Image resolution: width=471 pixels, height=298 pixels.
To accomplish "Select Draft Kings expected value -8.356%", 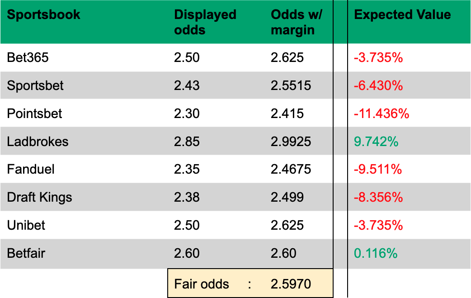I will (378, 197).
